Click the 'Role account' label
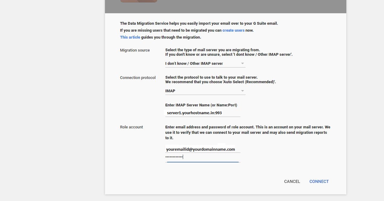The width and height of the screenshot is (384, 201). tap(132, 127)
